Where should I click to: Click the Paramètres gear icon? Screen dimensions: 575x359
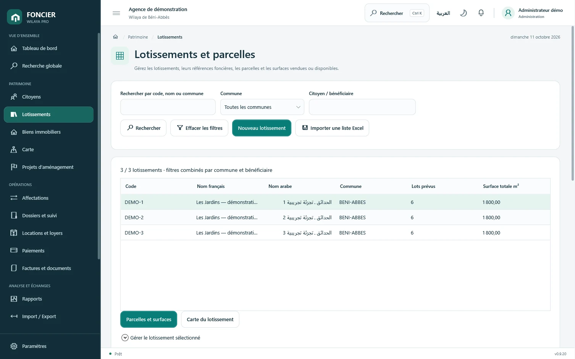pyautogui.click(x=14, y=346)
